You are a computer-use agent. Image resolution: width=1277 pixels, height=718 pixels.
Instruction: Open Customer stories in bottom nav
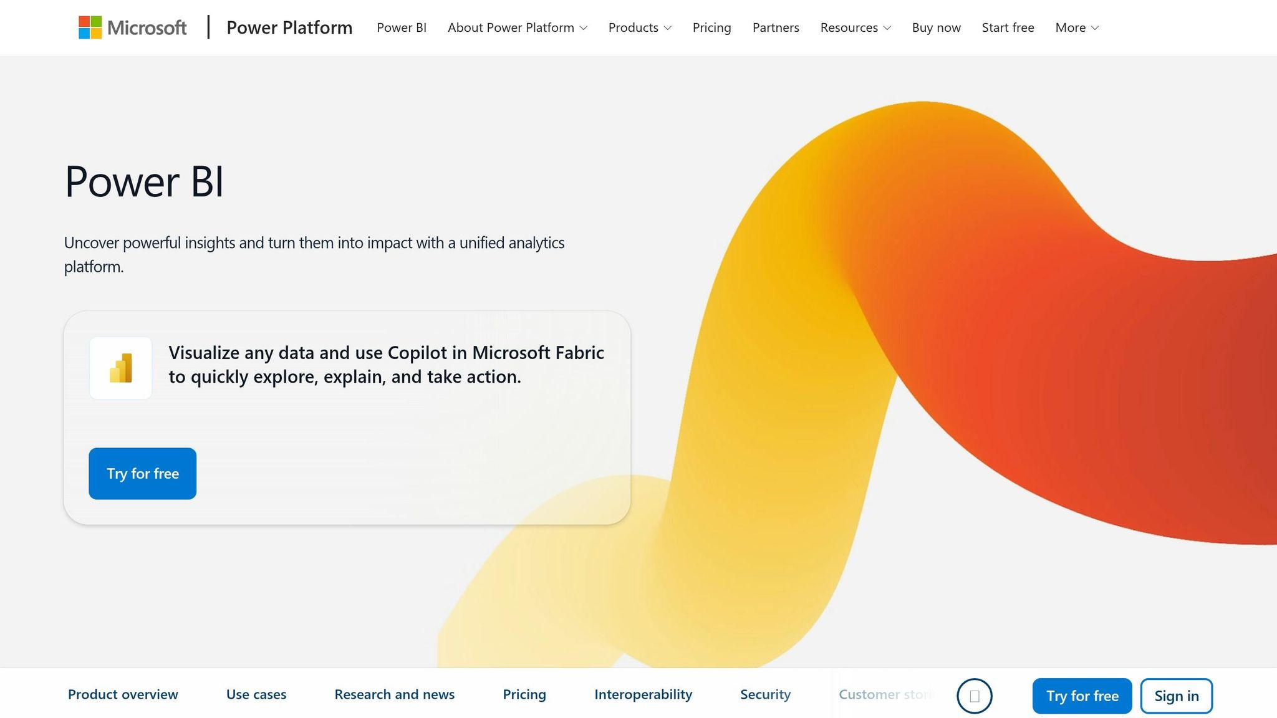click(x=885, y=694)
